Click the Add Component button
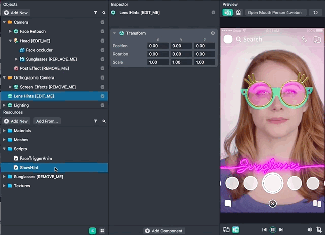325x235 pixels. 164,231
